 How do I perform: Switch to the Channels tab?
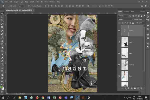click(126, 11)
